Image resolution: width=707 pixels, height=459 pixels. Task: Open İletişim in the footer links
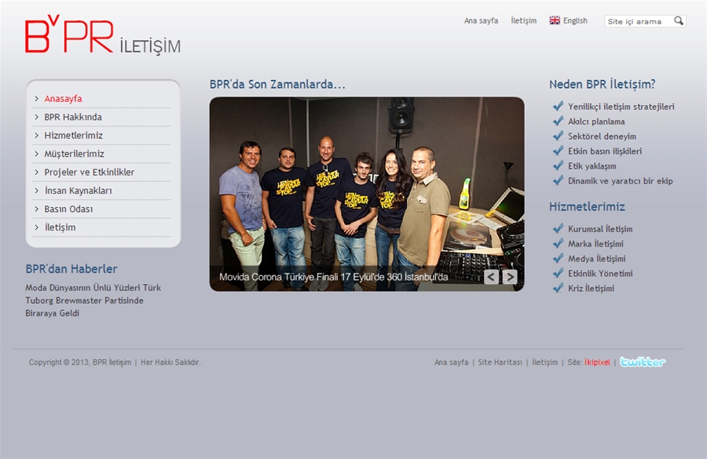544,362
